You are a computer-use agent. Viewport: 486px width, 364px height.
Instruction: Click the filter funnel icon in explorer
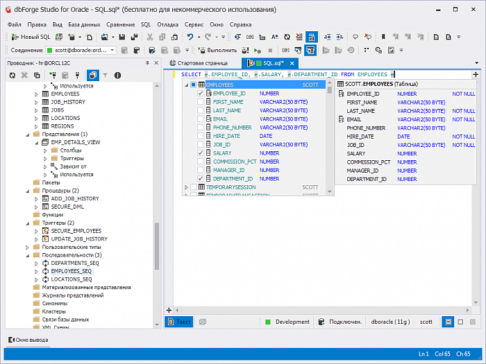[x=105, y=75]
